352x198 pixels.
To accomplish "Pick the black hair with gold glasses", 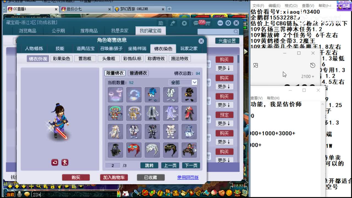I will click(x=171, y=150).
